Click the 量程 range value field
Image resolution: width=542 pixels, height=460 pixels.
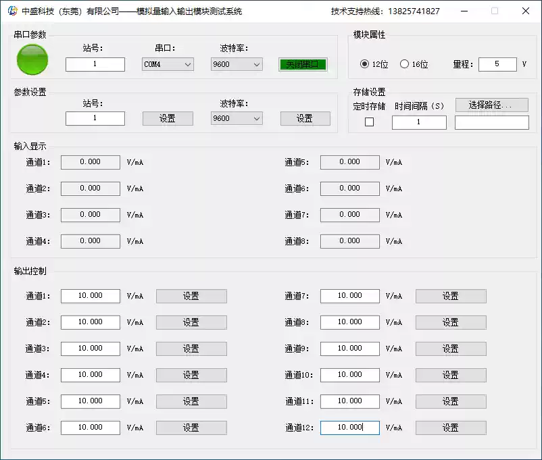click(497, 64)
